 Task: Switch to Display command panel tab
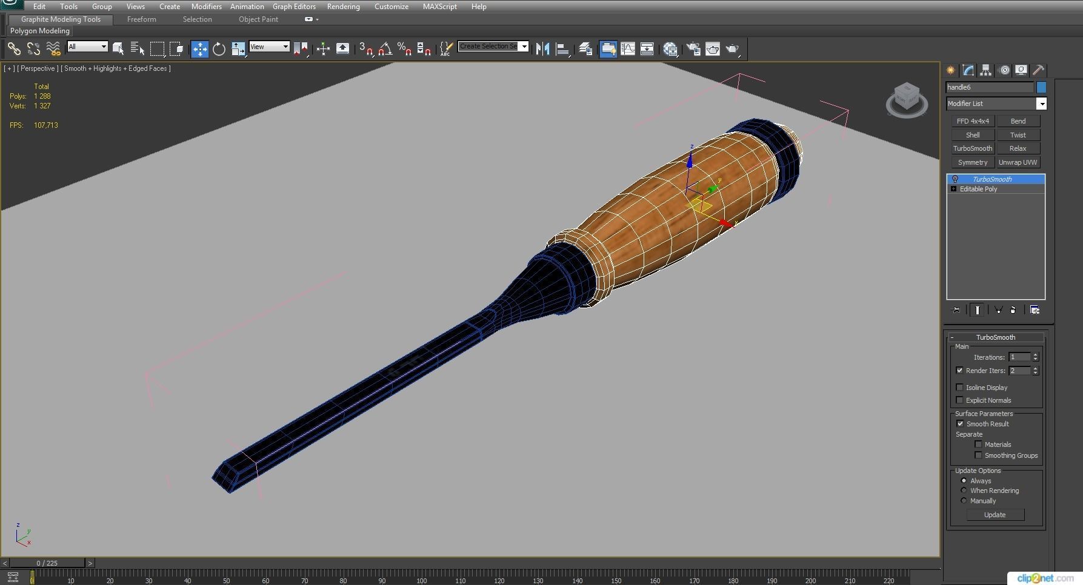tap(1021, 70)
